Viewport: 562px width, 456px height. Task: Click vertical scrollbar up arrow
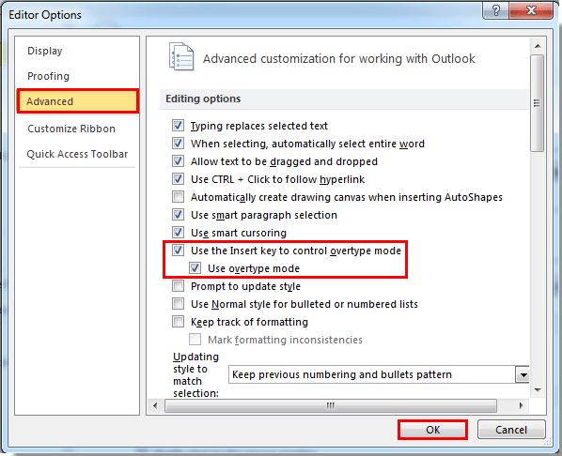click(x=538, y=46)
